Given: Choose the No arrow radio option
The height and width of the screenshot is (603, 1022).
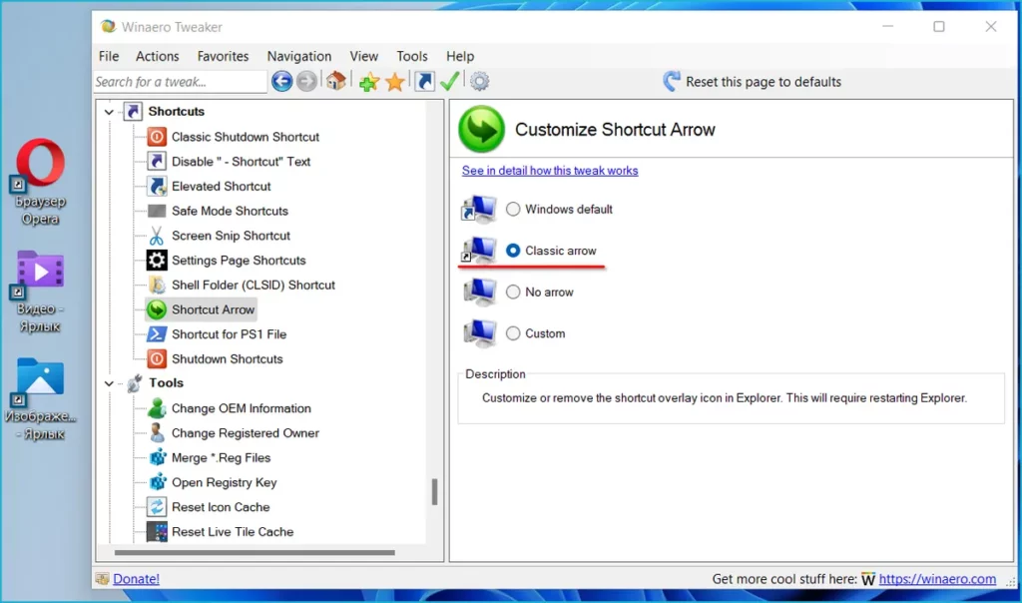Looking at the screenshot, I should click(x=513, y=293).
